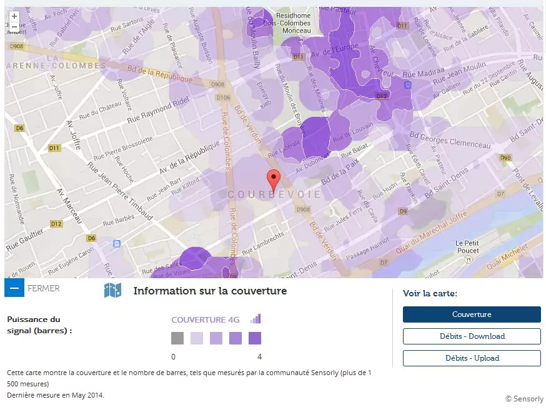Image resolution: width=546 pixels, height=412 pixels.
Task: Select the blue station icon near Rue Madiraa
Action: click(408, 84)
